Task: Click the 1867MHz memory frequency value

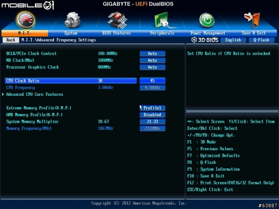Action: click(105, 128)
